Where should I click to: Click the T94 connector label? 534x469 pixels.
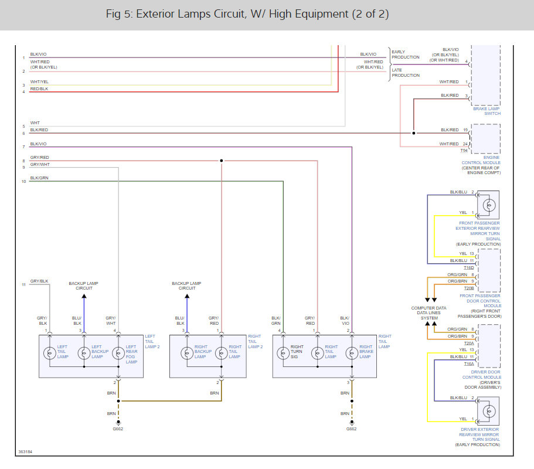point(464,151)
